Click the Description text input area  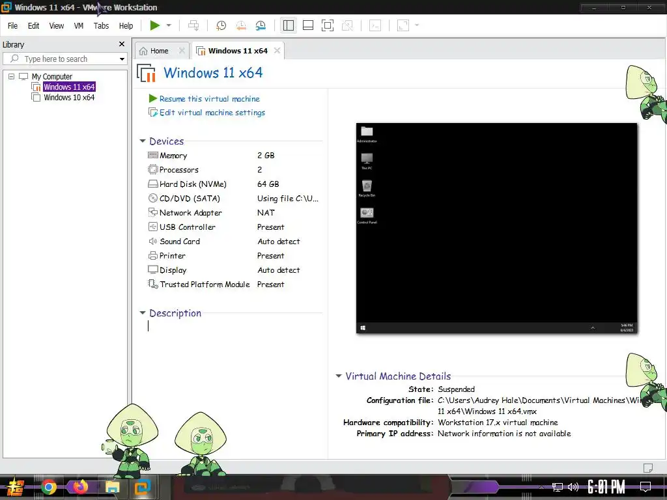coord(234,326)
